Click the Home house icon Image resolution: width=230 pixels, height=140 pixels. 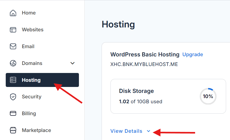click(x=13, y=13)
